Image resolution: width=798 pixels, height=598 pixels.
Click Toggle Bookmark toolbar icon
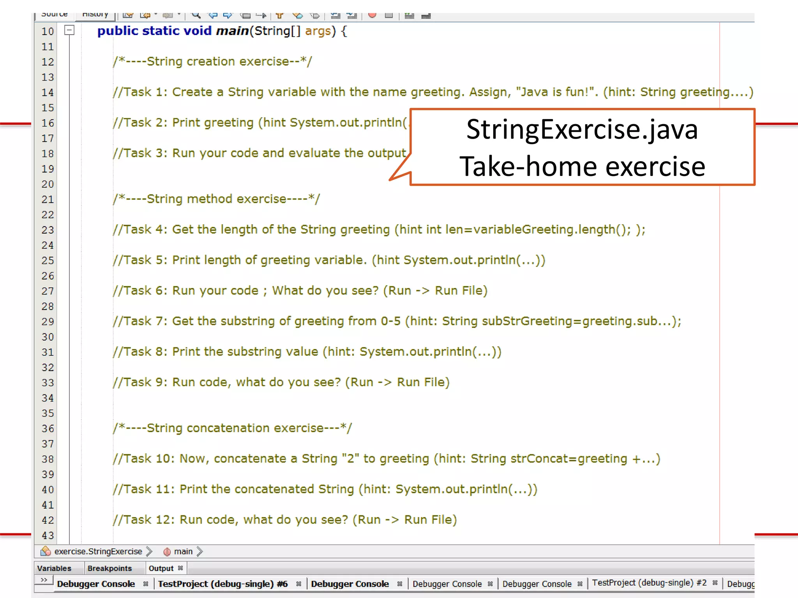(x=315, y=16)
